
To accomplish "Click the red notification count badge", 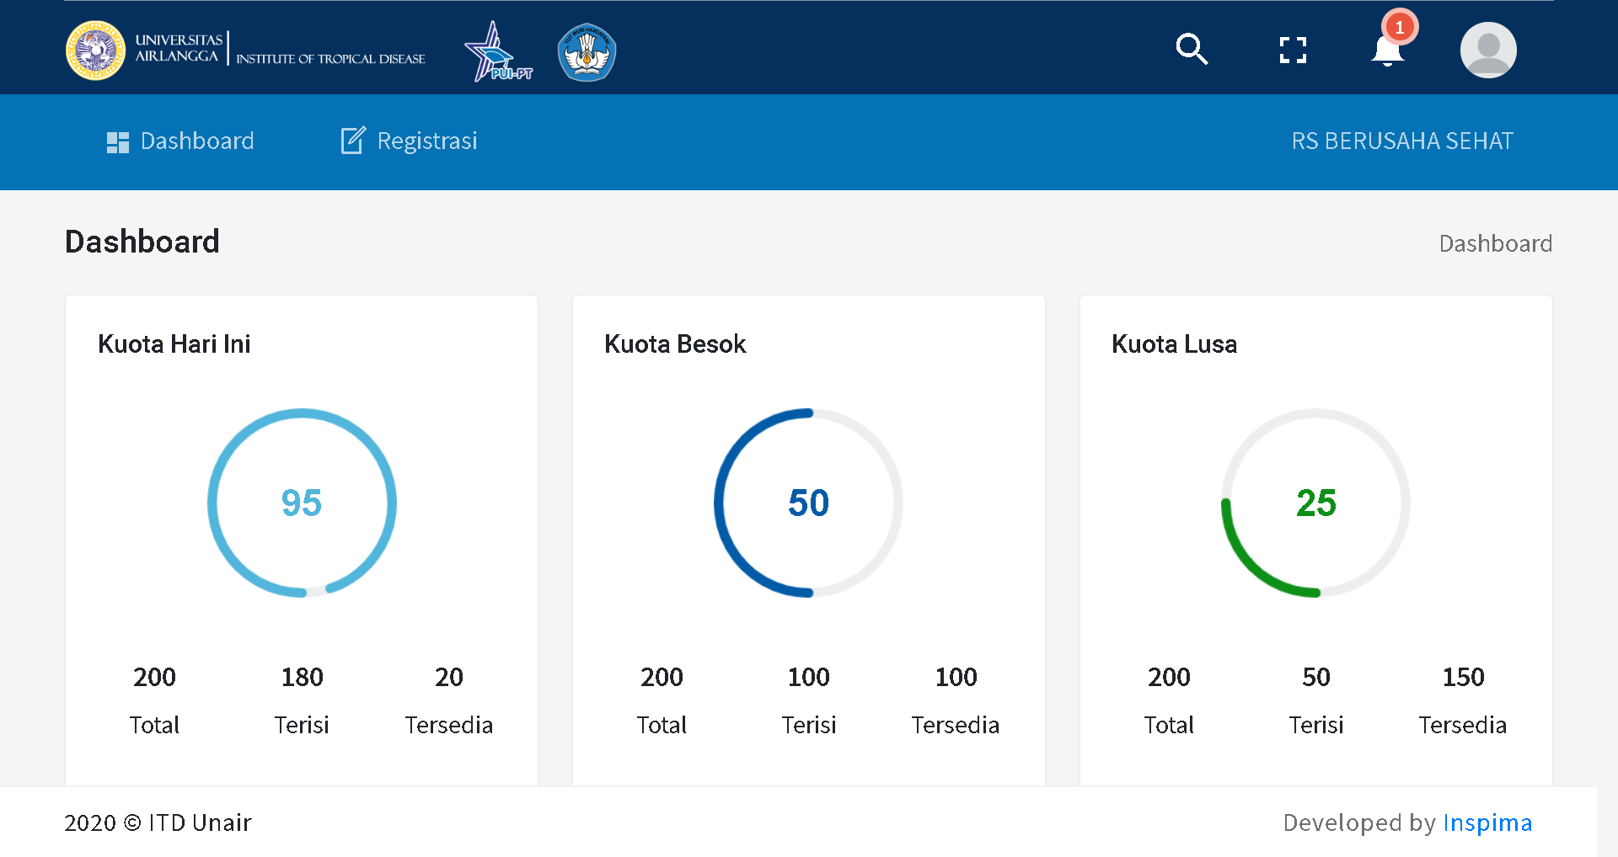I will point(1400,28).
